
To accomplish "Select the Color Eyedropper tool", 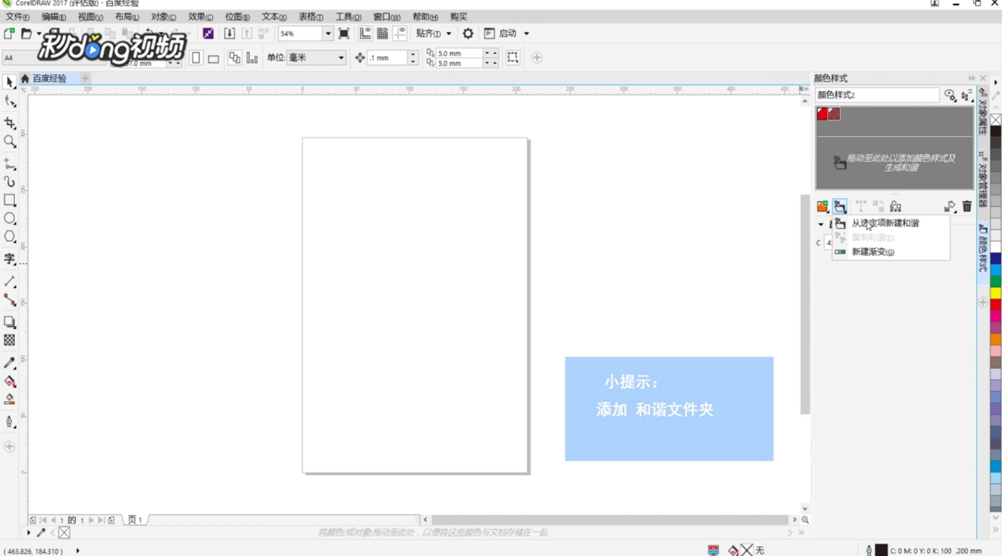I will click(x=10, y=361).
